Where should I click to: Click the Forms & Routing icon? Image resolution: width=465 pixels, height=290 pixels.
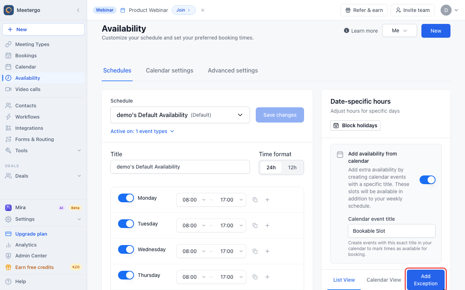click(8, 139)
